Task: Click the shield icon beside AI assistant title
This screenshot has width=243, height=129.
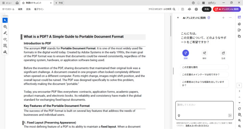Action: tap(209, 18)
